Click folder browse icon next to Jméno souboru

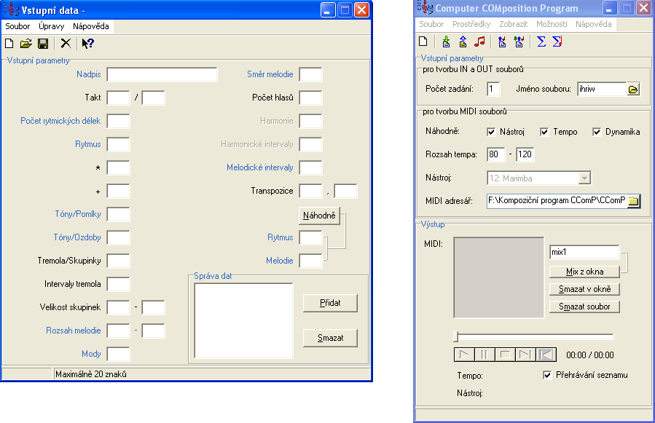pyautogui.click(x=633, y=90)
